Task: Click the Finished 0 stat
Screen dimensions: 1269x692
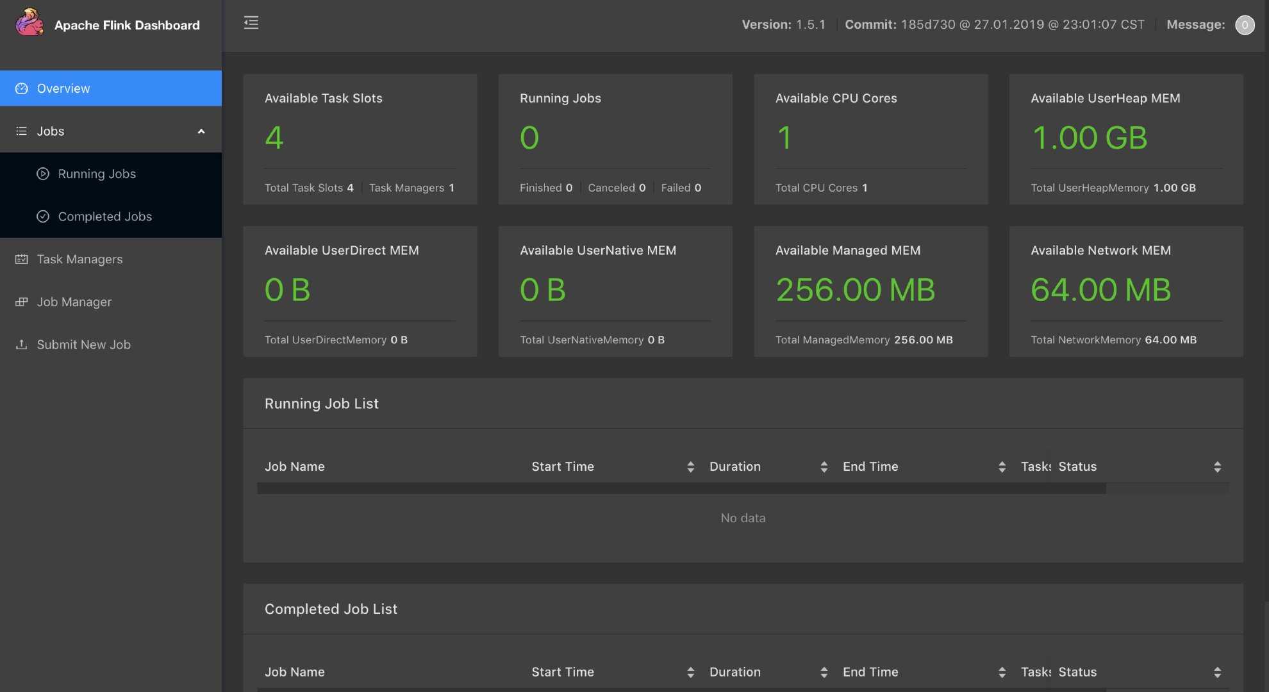Action: click(x=546, y=188)
